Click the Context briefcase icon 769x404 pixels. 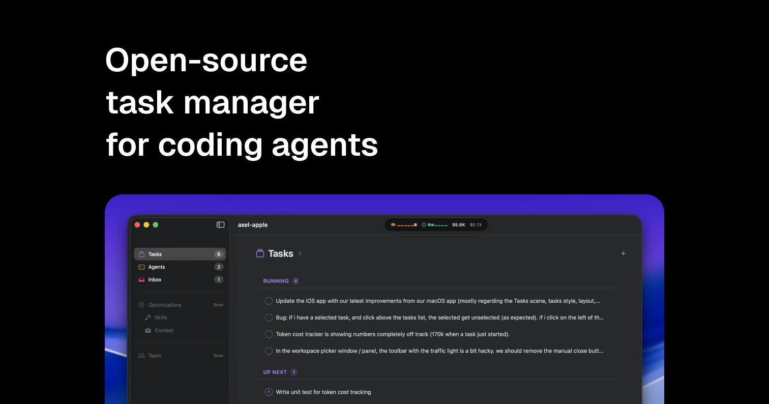pyautogui.click(x=147, y=330)
